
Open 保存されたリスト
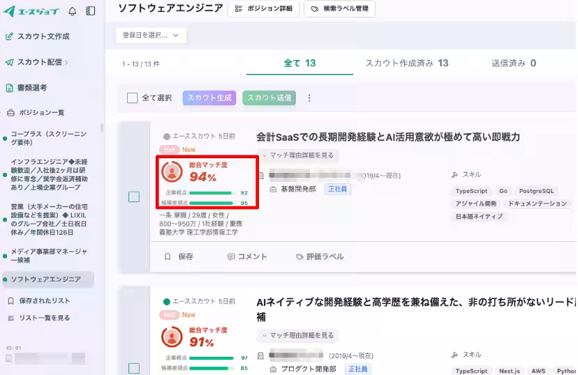tap(39, 300)
